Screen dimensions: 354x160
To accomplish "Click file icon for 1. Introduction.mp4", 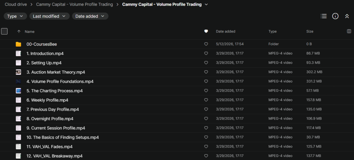I will pos(19,54).
